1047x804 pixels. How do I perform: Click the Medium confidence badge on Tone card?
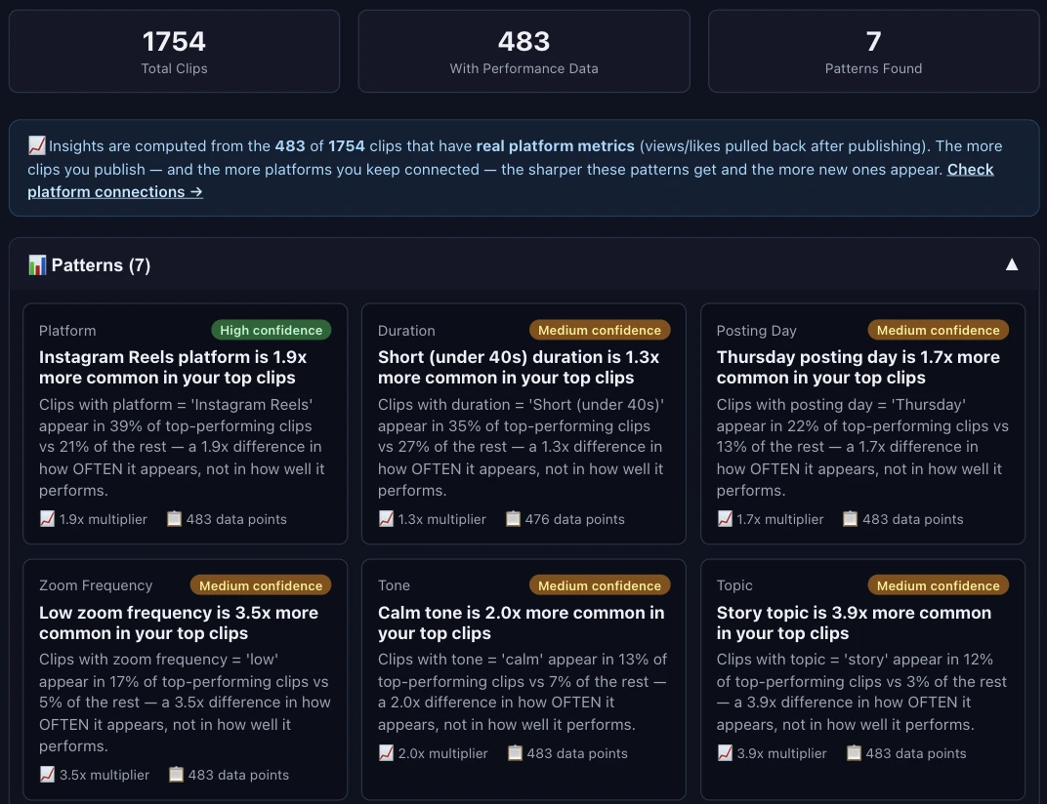click(600, 585)
